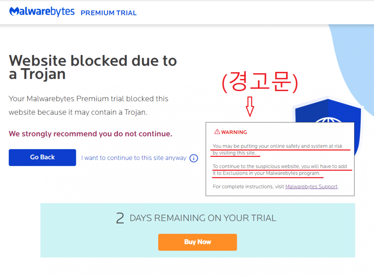Image resolution: width=374 pixels, height=276 pixels.
Task: Click the PREMIUM TRIAL header label
Action: click(x=108, y=13)
